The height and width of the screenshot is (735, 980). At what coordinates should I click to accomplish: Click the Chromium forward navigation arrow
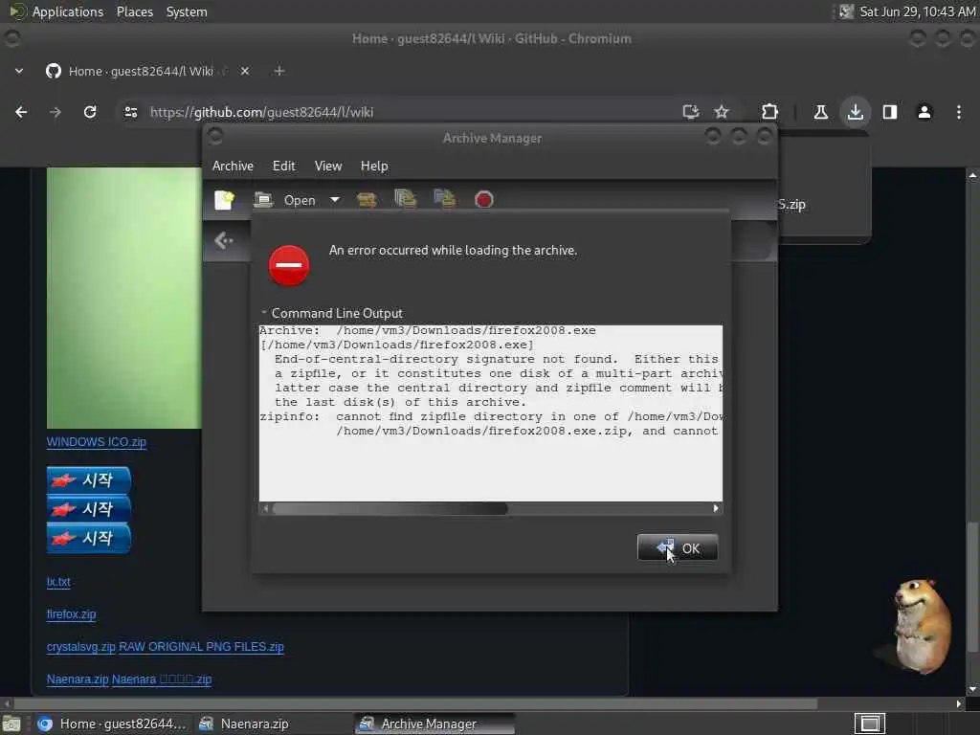click(x=56, y=113)
